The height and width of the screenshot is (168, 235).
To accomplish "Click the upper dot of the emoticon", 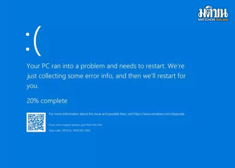I will pyautogui.click(x=27, y=34).
